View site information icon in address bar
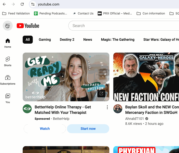179x153 pixels. (x=33, y=4)
